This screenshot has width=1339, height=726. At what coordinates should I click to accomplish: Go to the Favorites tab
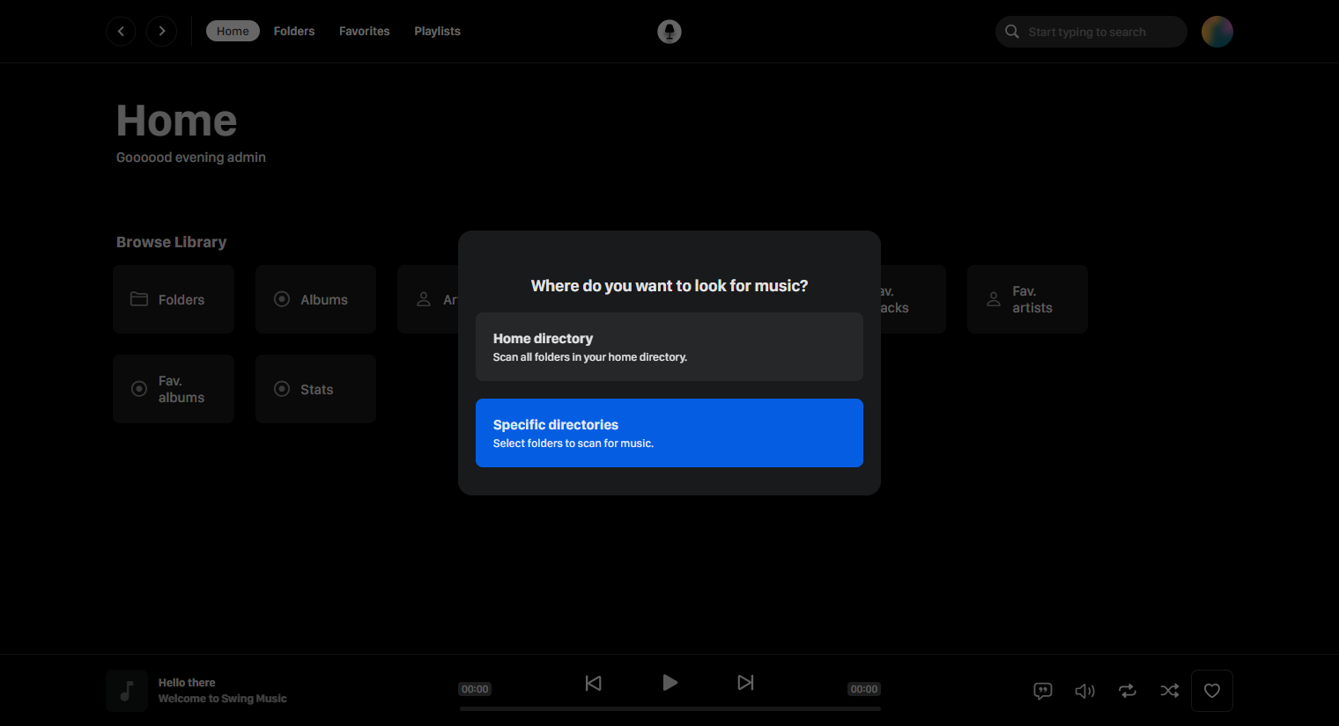pos(364,31)
